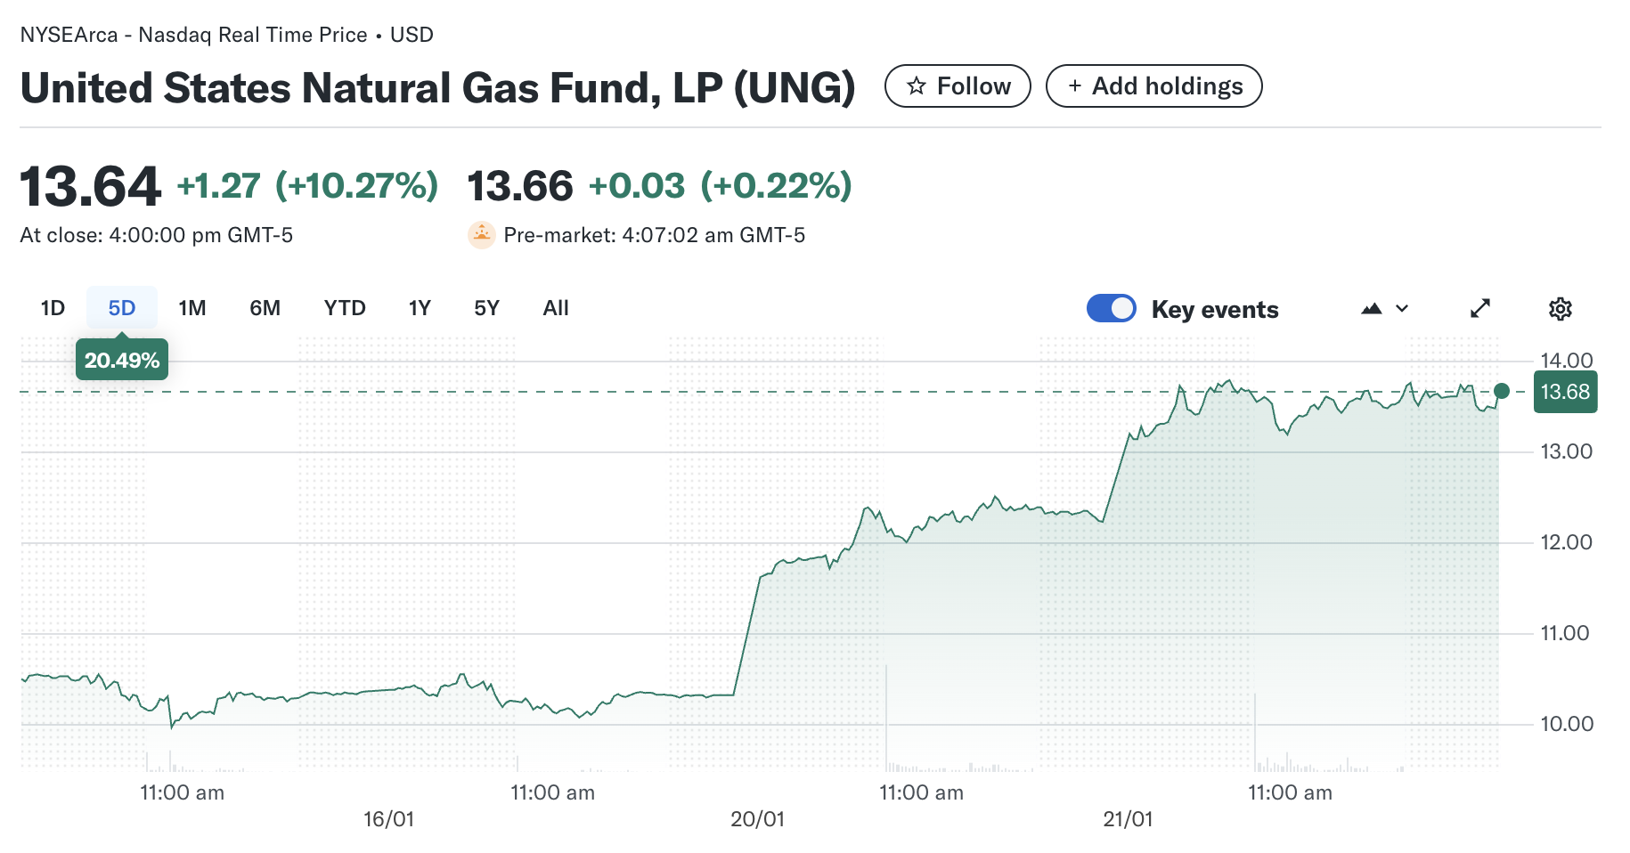Click the plus icon in Add holdings

point(1075,85)
